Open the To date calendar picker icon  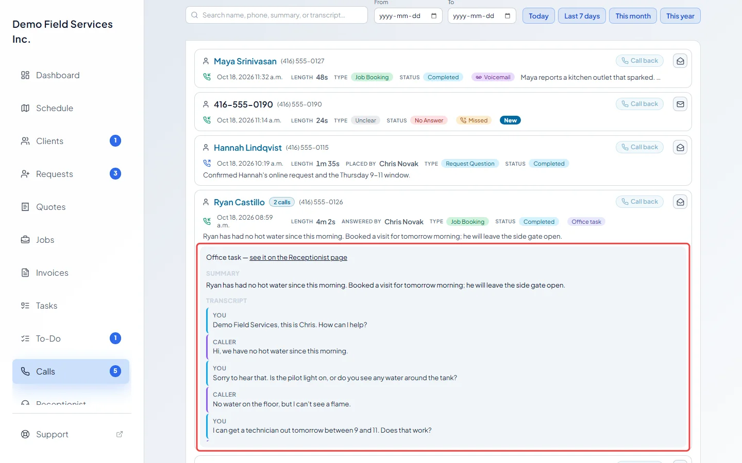(508, 16)
